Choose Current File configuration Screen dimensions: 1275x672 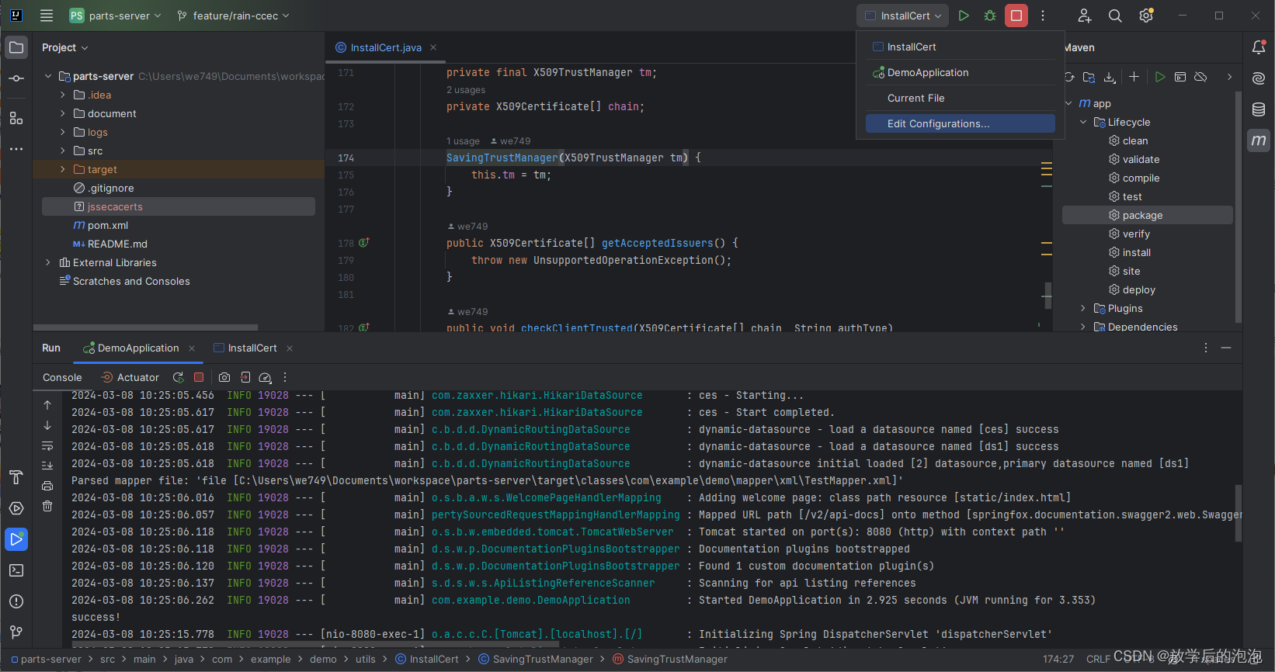point(960,98)
